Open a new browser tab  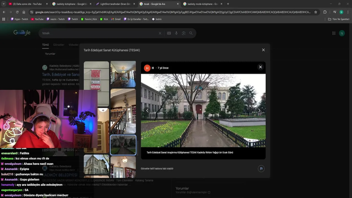point(228,4)
